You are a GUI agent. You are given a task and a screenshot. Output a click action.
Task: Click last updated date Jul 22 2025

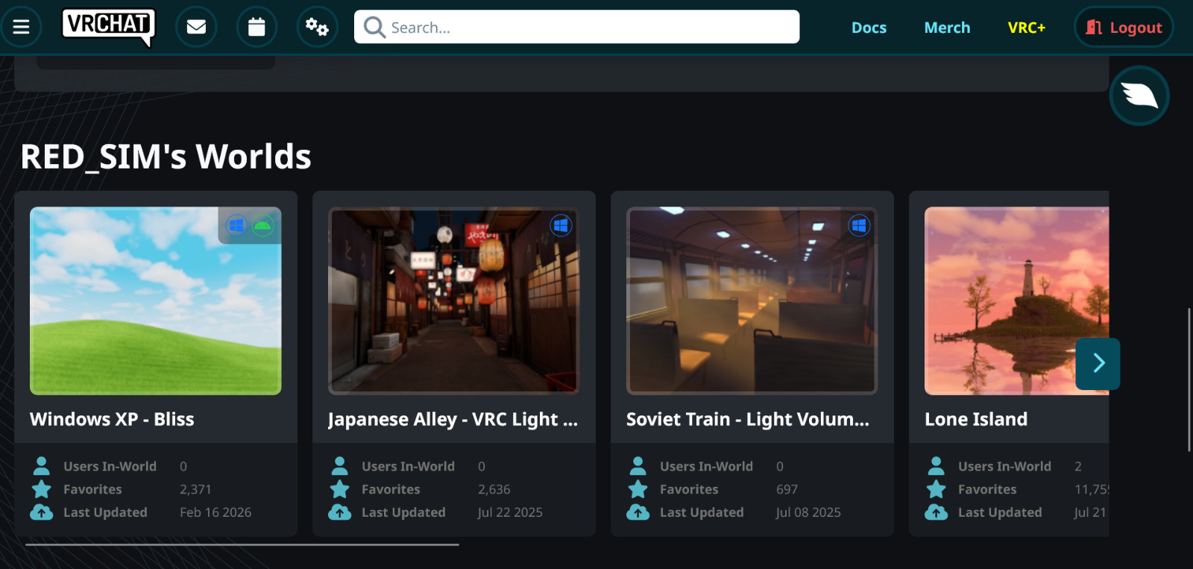click(x=510, y=512)
